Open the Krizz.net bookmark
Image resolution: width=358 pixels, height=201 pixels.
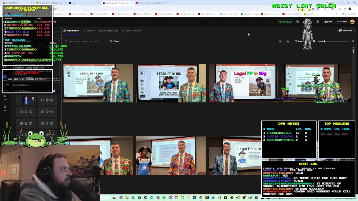coord(308,14)
